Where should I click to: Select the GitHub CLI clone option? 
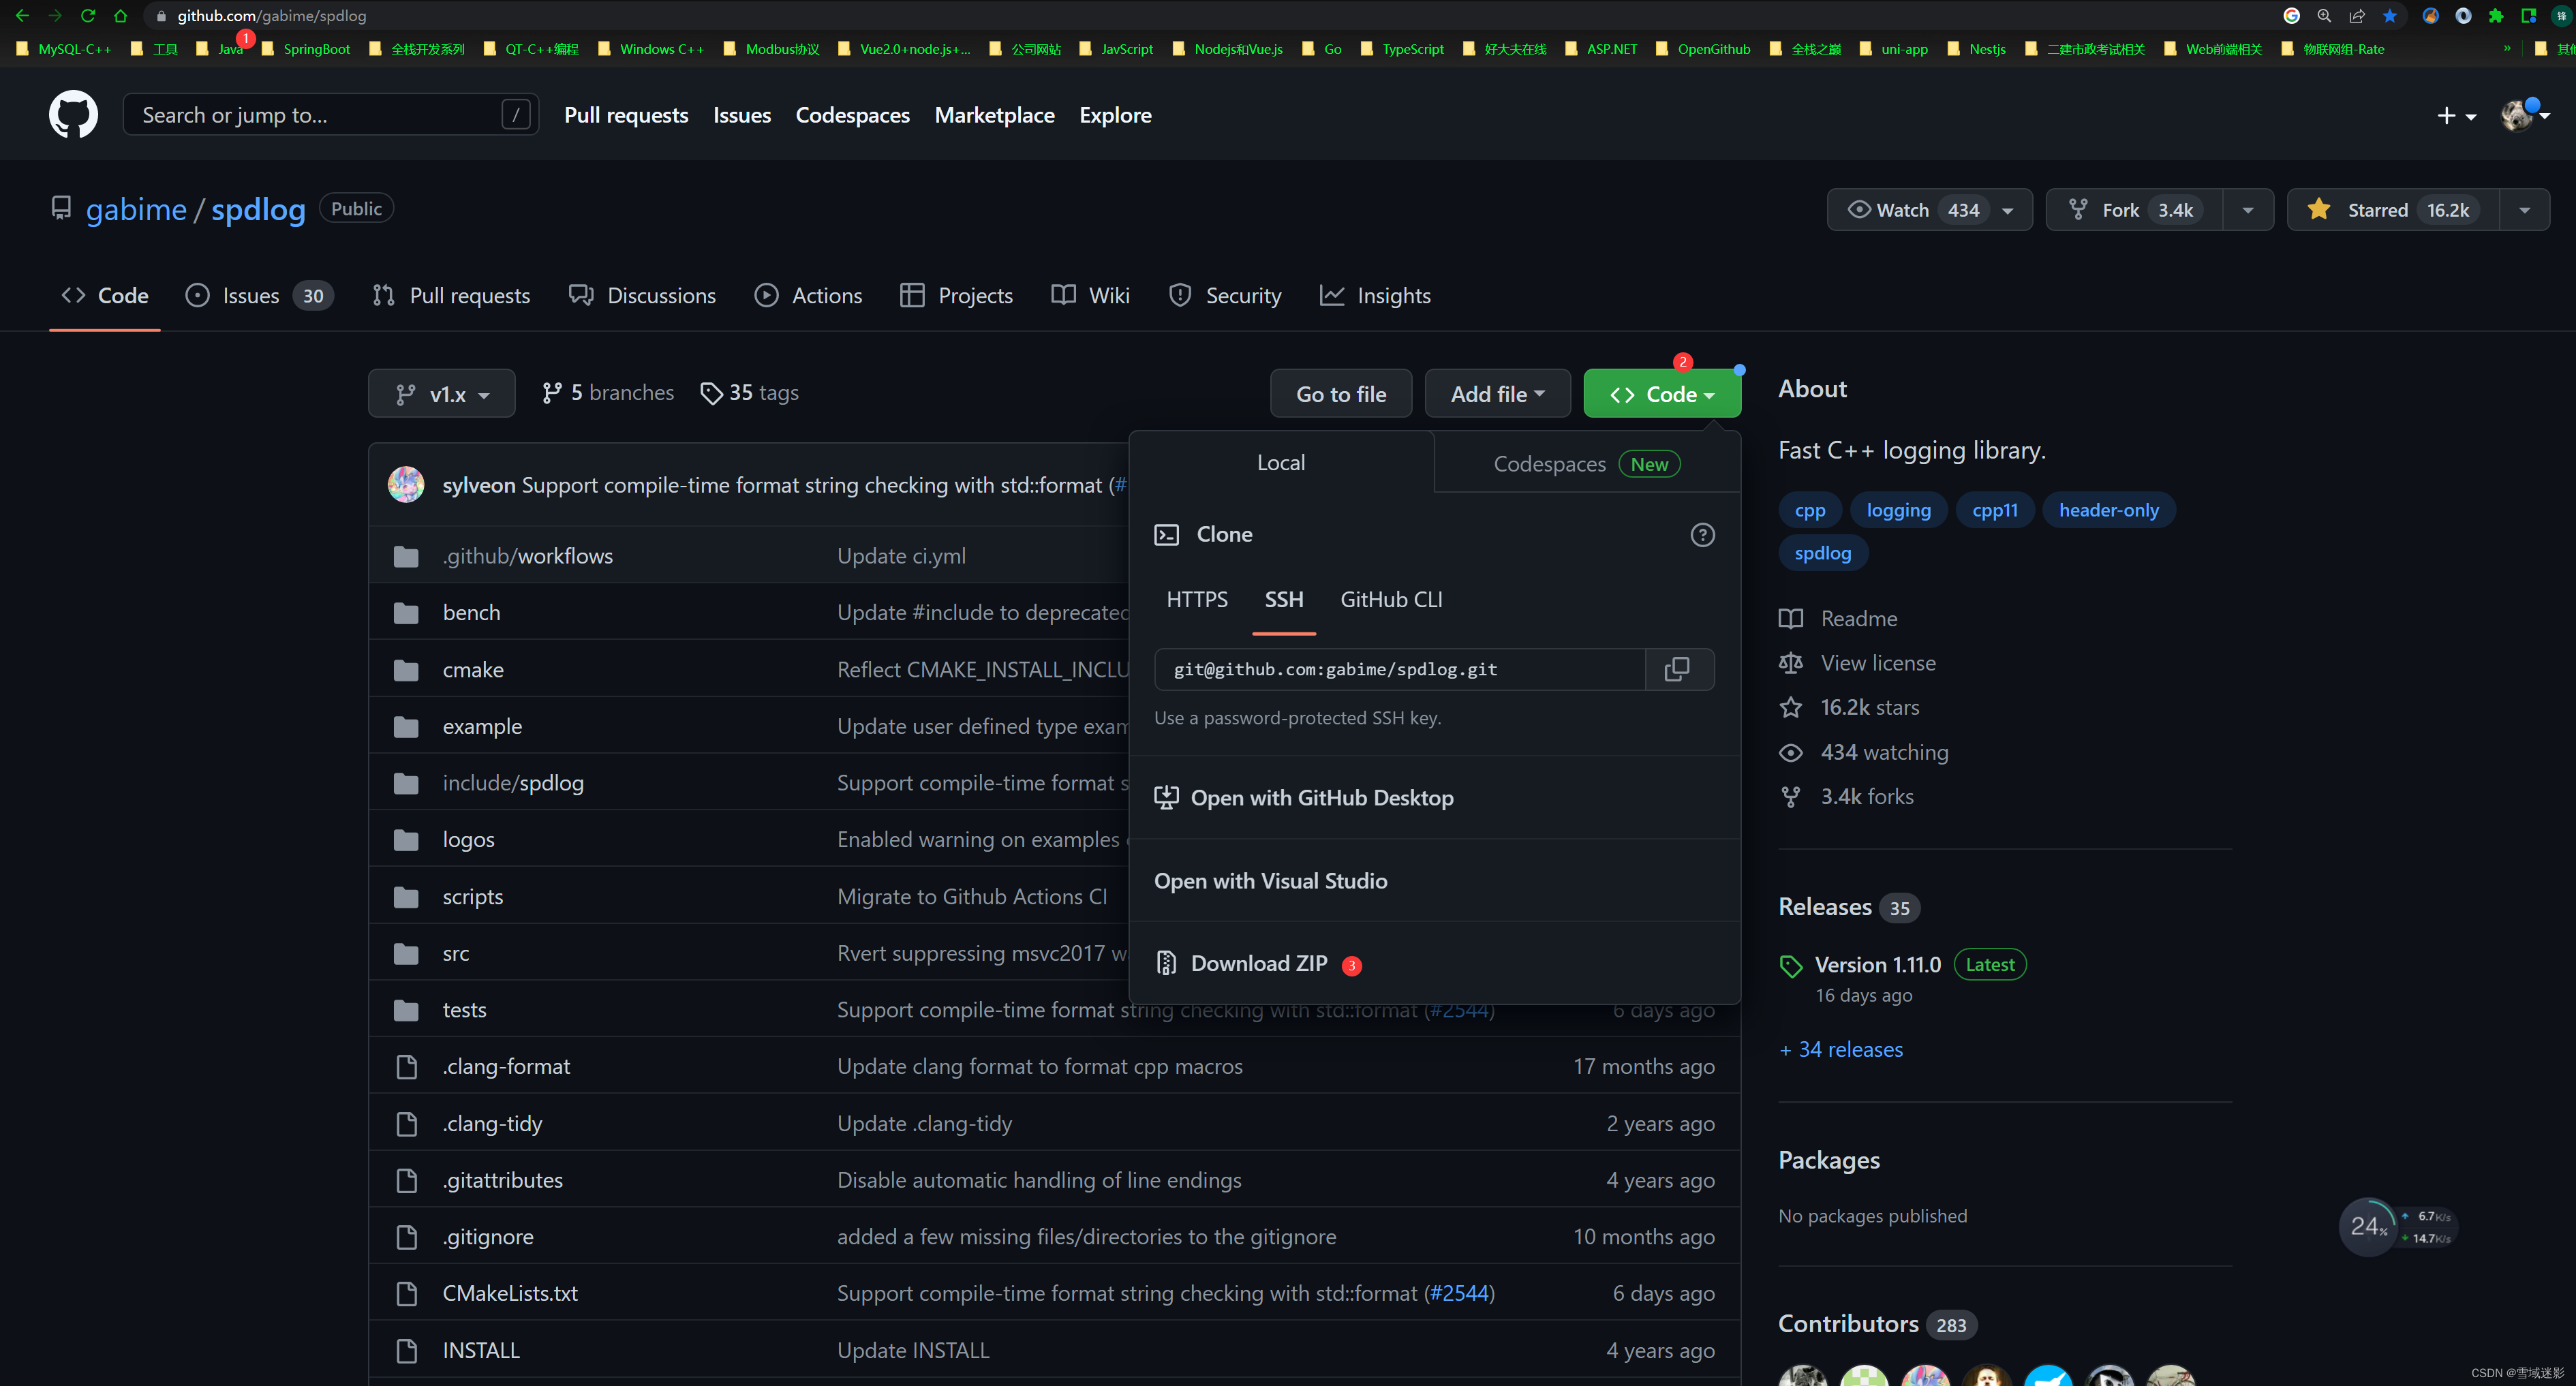coord(1391,600)
